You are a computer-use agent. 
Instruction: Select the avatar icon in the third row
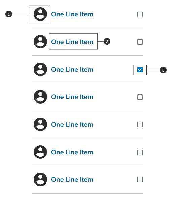point(40,69)
